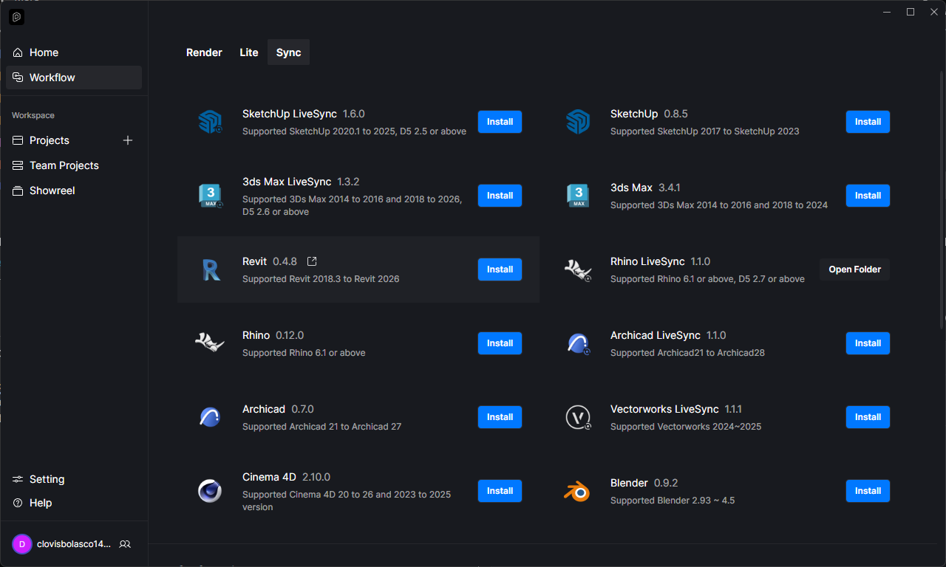The width and height of the screenshot is (946, 567).
Task: Open Folder for Rhino LiveSync
Action: 855,269
